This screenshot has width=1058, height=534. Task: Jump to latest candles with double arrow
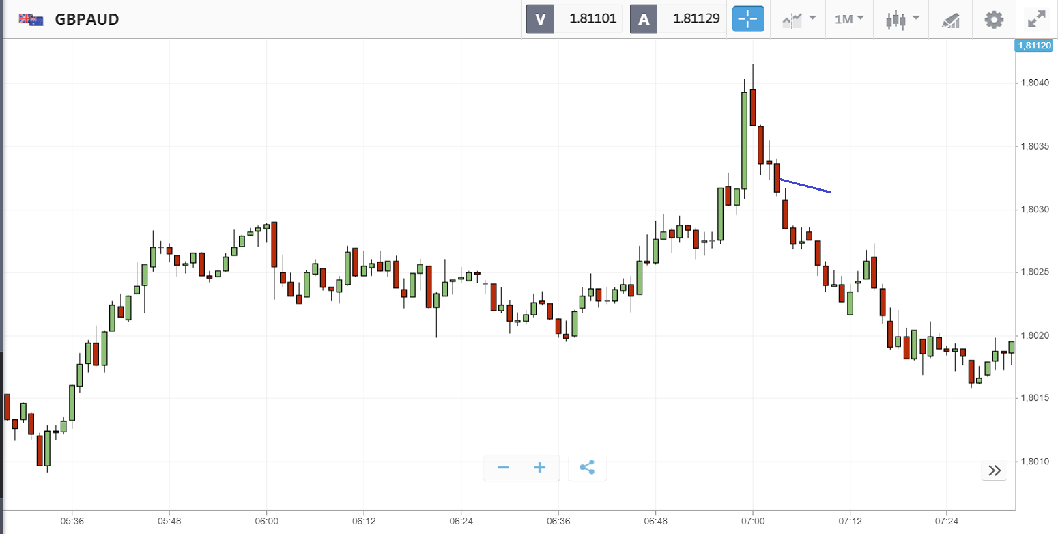[994, 470]
